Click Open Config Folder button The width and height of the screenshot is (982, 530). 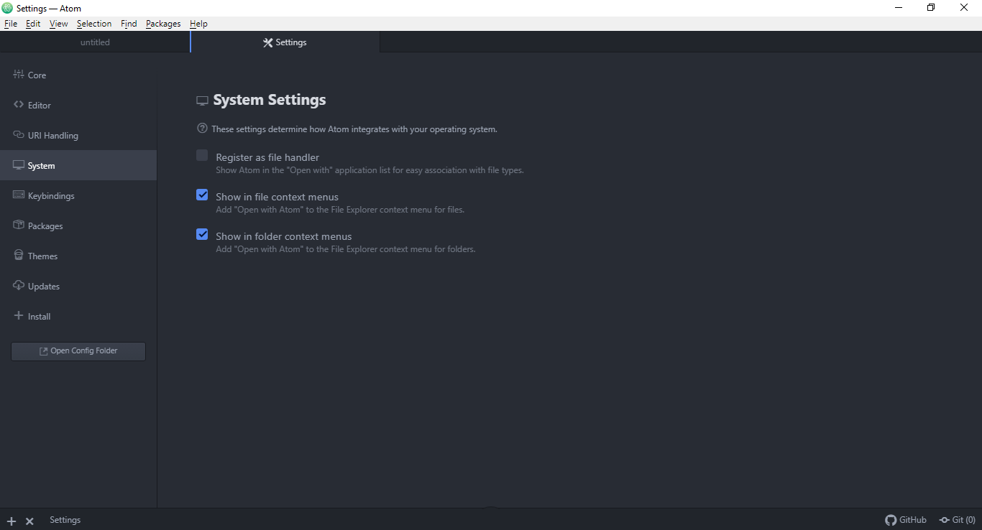[78, 351]
